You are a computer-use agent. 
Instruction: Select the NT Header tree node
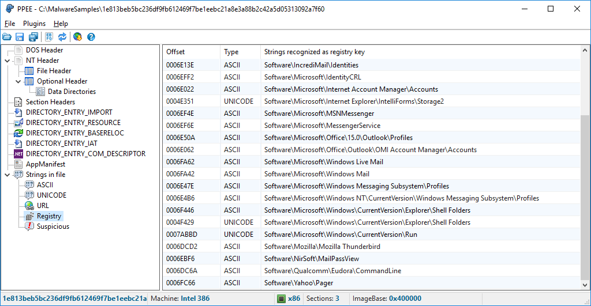[x=43, y=61]
